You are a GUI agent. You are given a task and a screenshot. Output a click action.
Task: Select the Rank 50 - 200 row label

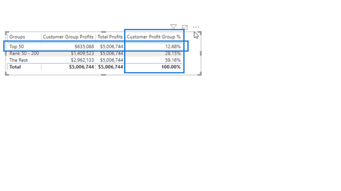pyautogui.click(x=24, y=53)
